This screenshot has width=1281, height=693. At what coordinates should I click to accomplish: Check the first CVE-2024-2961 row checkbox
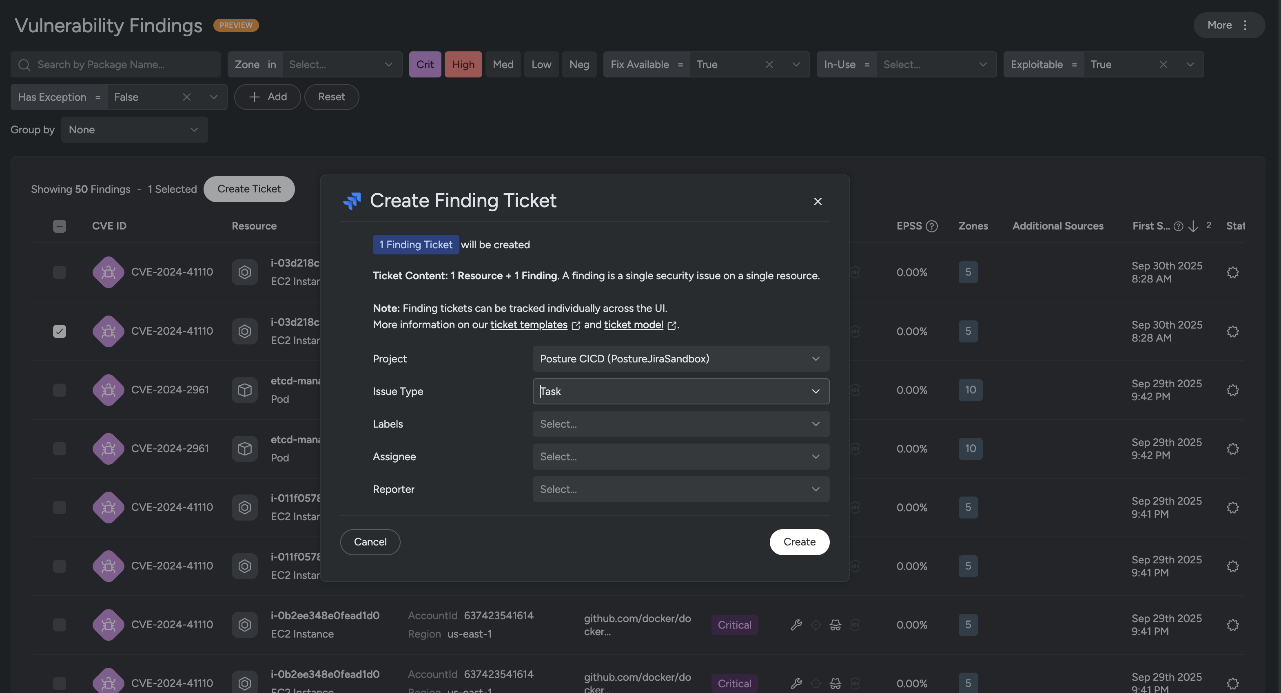tap(59, 391)
